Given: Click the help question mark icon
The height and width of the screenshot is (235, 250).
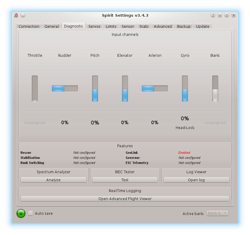Looking at the screenshot, I should (213, 15).
